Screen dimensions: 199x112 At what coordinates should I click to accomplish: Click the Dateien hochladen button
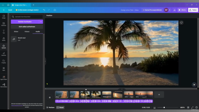(25, 22)
